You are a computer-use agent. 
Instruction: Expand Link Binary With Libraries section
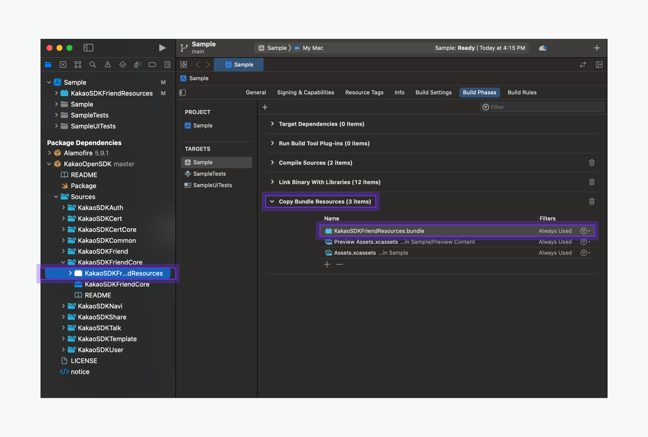tap(272, 182)
